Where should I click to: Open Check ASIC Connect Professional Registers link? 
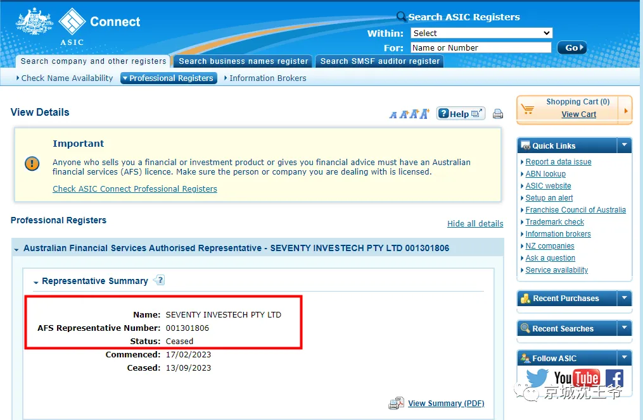135,188
